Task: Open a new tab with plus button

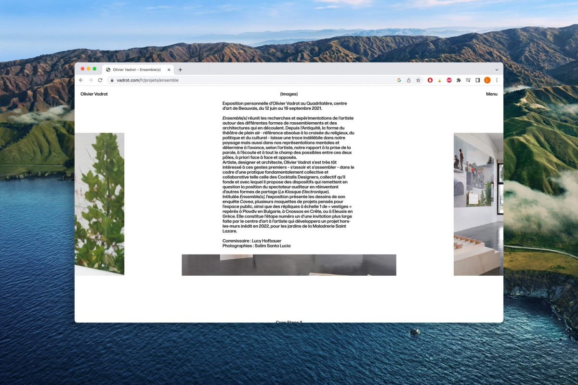Action: [180, 70]
